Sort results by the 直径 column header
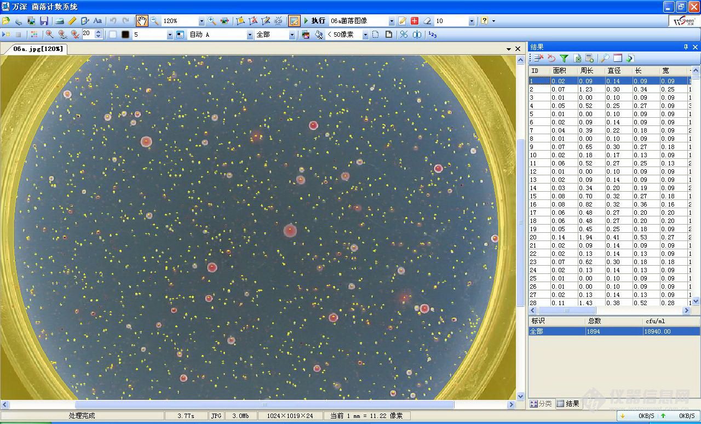The width and height of the screenshot is (701, 424). [x=619, y=71]
